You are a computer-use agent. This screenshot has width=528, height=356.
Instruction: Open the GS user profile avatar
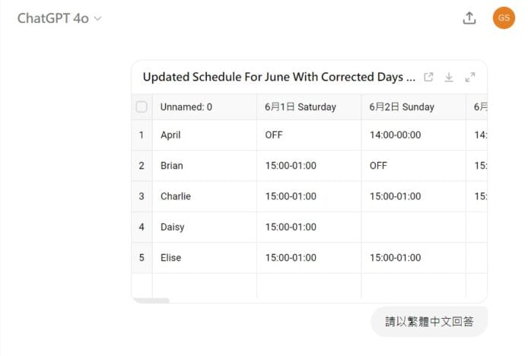click(504, 18)
